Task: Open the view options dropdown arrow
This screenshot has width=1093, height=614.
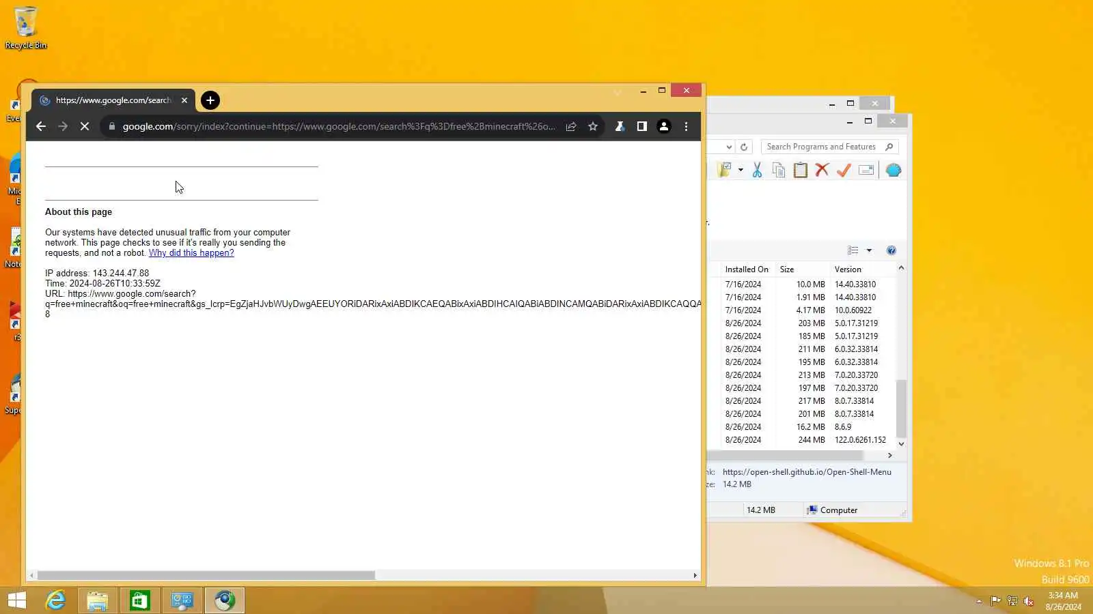Action: point(869,250)
